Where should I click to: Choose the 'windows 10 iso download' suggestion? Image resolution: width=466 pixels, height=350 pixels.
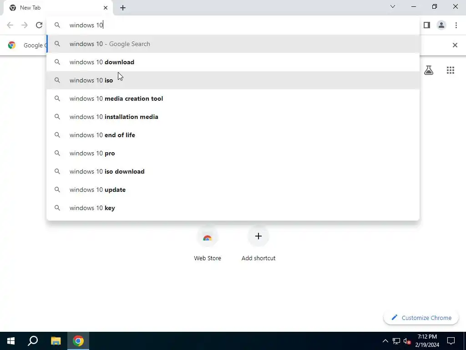[x=233, y=171]
